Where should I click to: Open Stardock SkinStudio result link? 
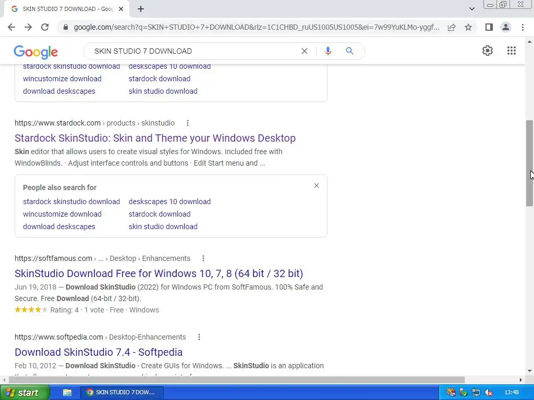(x=155, y=138)
